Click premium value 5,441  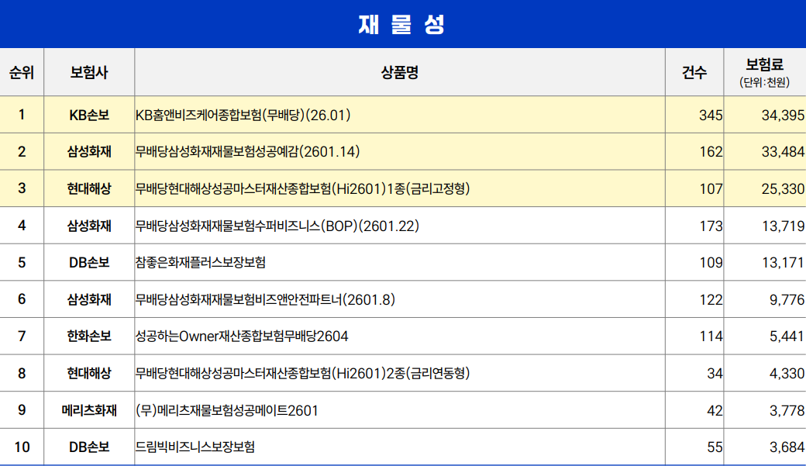tap(787, 337)
